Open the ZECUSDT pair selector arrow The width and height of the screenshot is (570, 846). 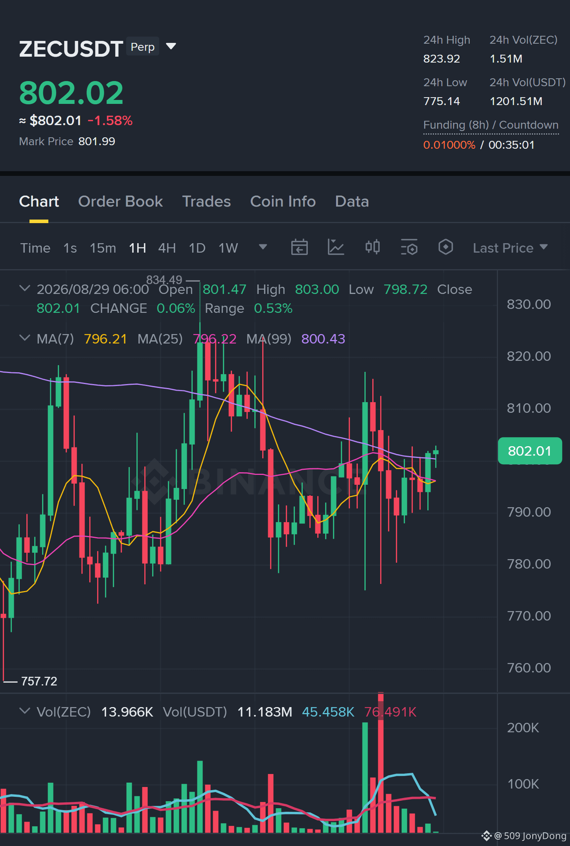[x=171, y=46]
